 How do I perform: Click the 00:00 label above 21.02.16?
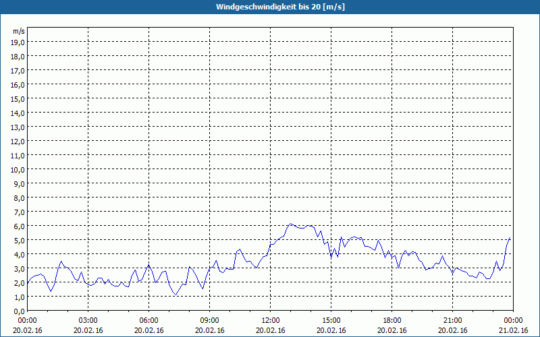(514, 321)
